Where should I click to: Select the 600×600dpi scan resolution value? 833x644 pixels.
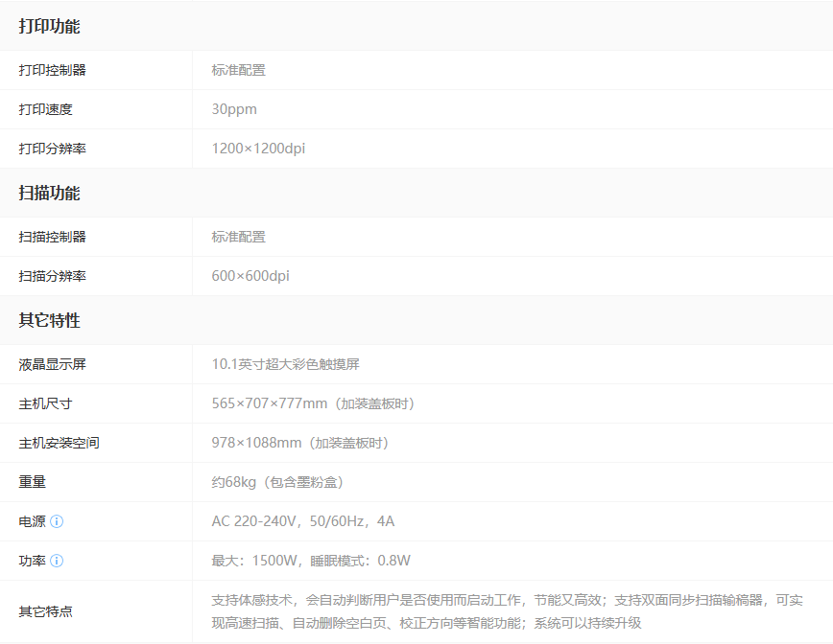(x=250, y=276)
